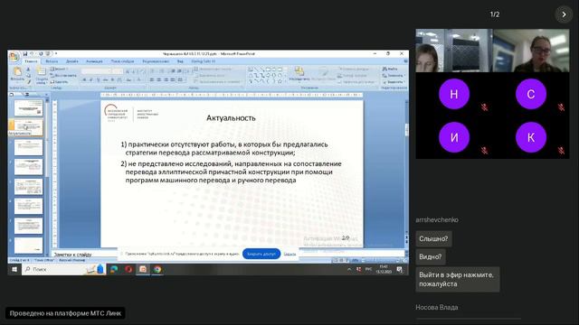Open Windows Start menu
This screenshot has width=579, height=325.
tap(14, 269)
